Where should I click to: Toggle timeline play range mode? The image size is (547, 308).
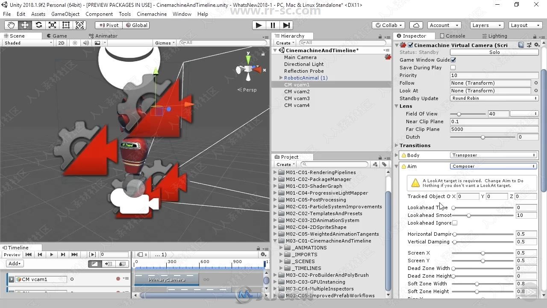(92, 255)
